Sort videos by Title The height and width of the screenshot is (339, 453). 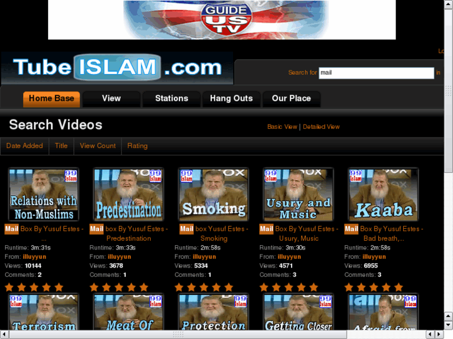coord(61,146)
